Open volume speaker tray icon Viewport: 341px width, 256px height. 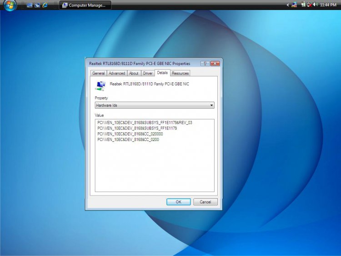(x=316, y=5)
